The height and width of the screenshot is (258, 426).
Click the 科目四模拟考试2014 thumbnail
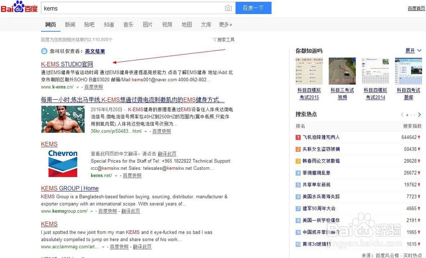(x=375, y=71)
